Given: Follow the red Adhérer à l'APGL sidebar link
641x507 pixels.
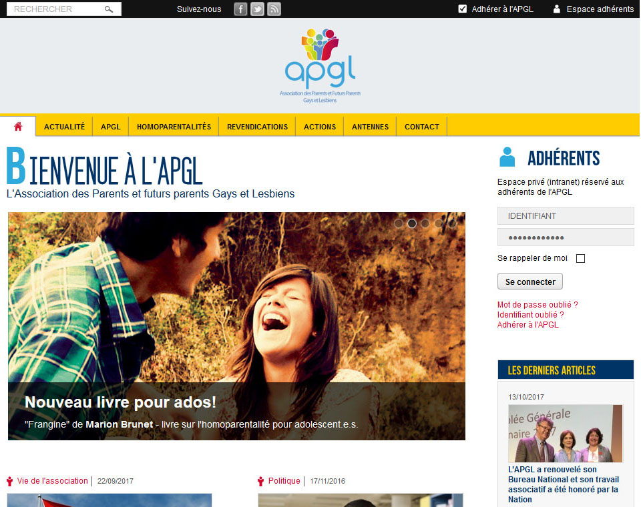Looking at the screenshot, I should (527, 325).
